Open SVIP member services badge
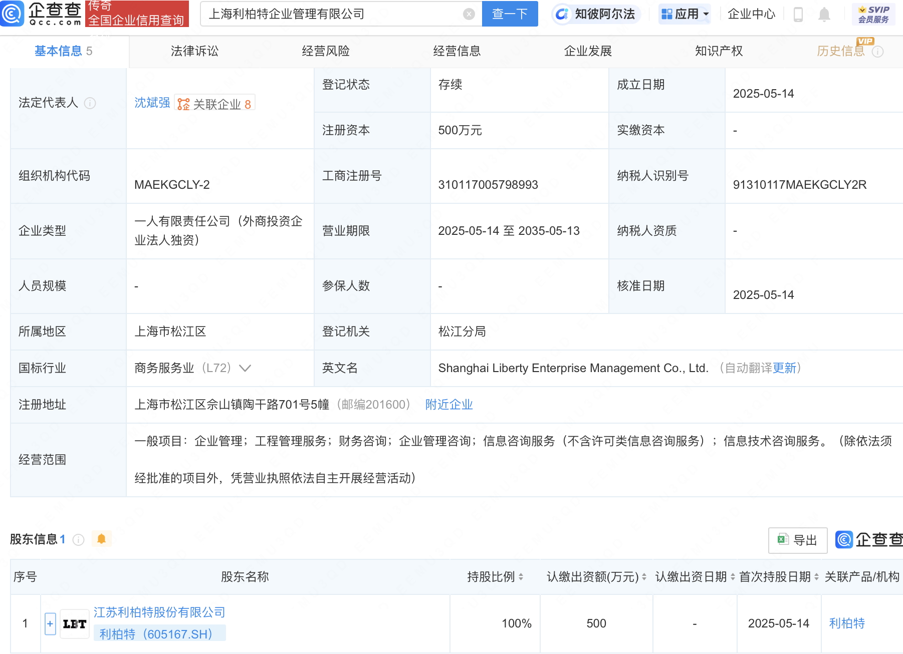Image resolution: width=903 pixels, height=654 pixels. [873, 15]
